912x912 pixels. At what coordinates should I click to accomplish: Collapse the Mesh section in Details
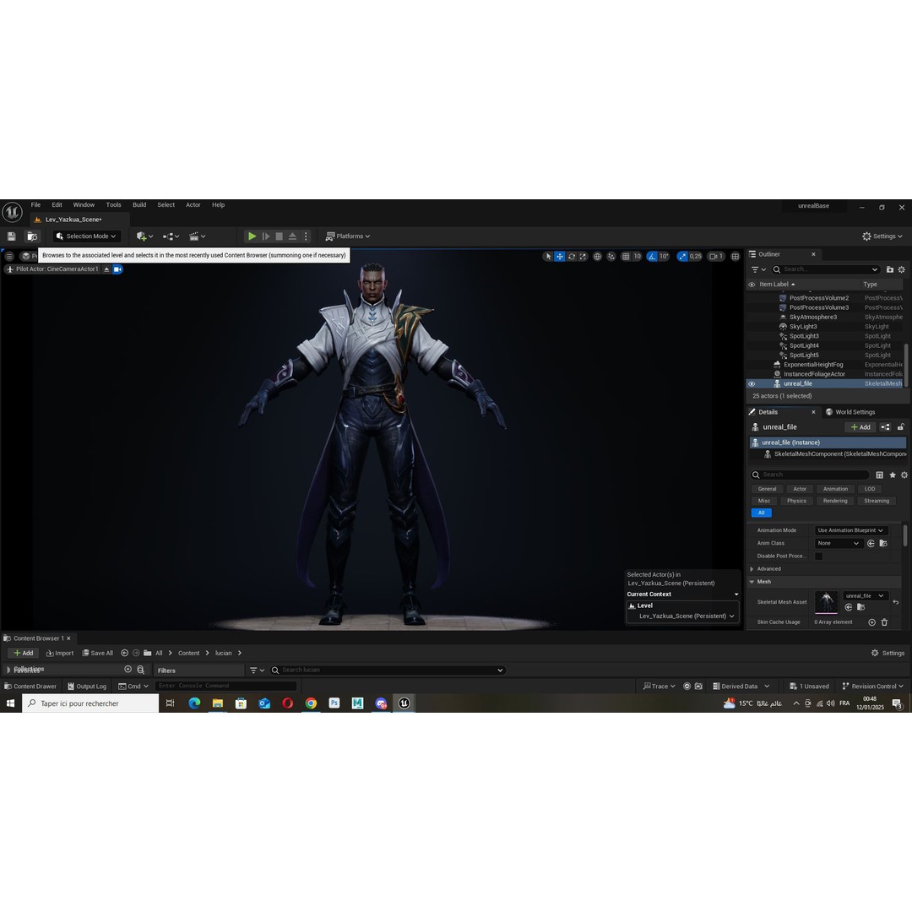pos(752,582)
